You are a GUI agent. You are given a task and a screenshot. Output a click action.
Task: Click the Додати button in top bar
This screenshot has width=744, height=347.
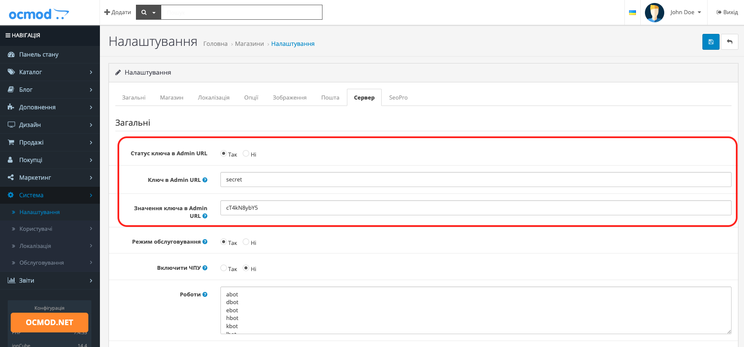(x=117, y=12)
